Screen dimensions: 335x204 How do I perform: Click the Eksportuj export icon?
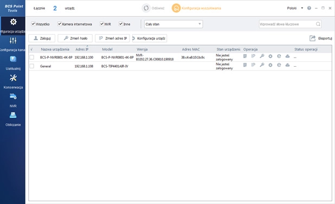click(x=312, y=39)
